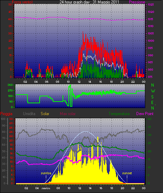Click the gray '100' humidity axis value
The image size is (163, 193).
[3, 119]
